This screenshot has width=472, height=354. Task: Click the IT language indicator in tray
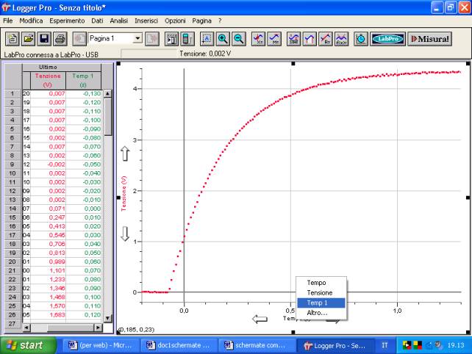[385, 345]
